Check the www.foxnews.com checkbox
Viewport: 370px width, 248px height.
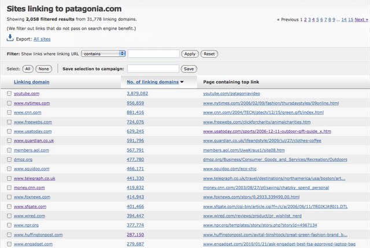[9, 196]
